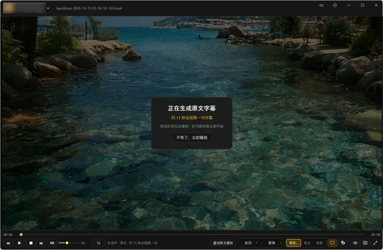Select the 译文 subtitle mode
Image resolution: width=383 pixels, height=250 pixels.
(x=293, y=243)
